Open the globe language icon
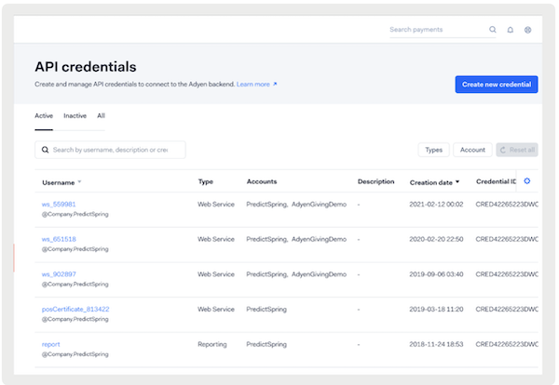Viewport: 559px width, 385px height. (527, 30)
